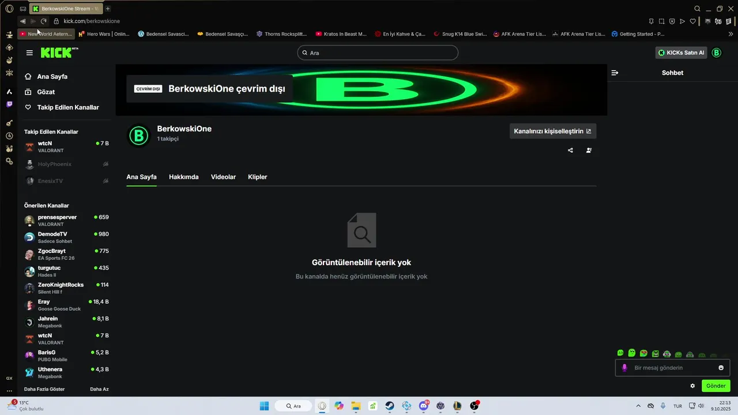Open the Klipler tab
Viewport: 738px width, 415px height.
257,177
